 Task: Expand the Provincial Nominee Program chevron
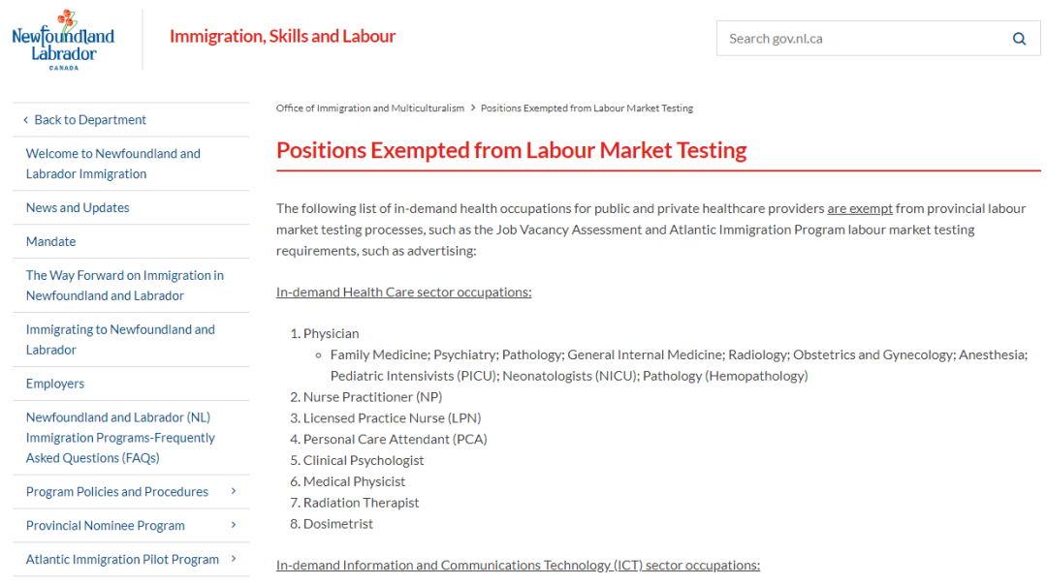pyautogui.click(x=234, y=526)
